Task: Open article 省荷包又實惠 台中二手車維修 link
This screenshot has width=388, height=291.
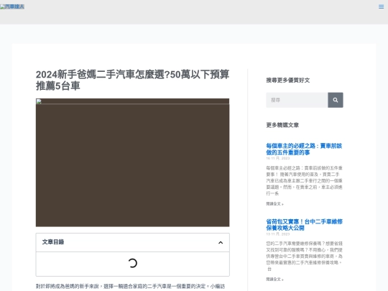Action: pyautogui.click(x=304, y=225)
